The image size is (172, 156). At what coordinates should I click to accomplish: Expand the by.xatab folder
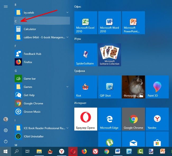[42, 12]
